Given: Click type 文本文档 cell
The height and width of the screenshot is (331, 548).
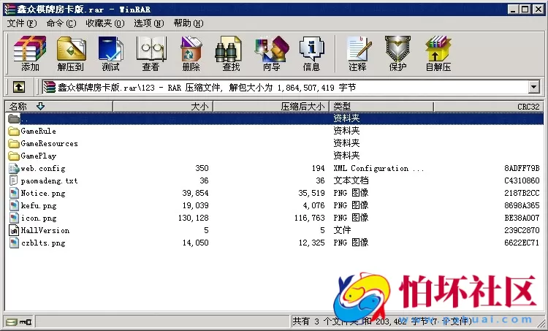Looking at the screenshot, I should click(x=351, y=180).
